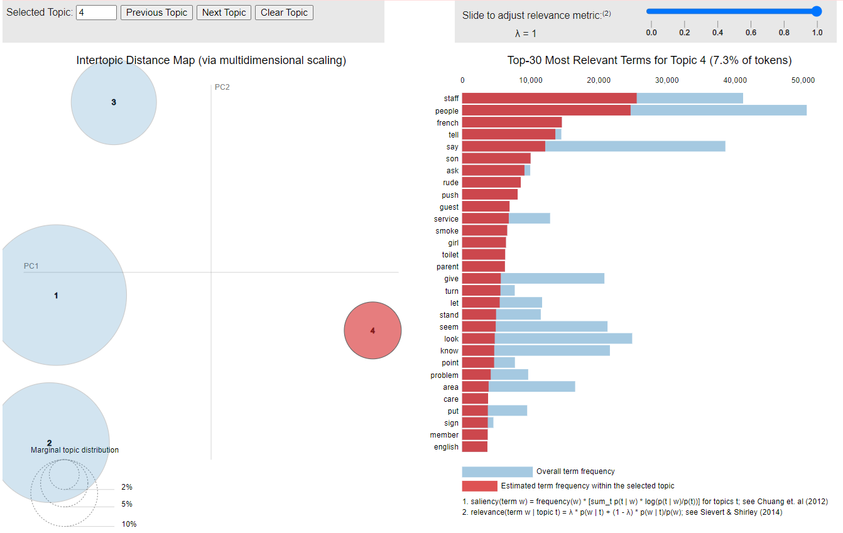Click the term 'know' label
This screenshot has height=533, width=843.
click(x=450, y=350)
